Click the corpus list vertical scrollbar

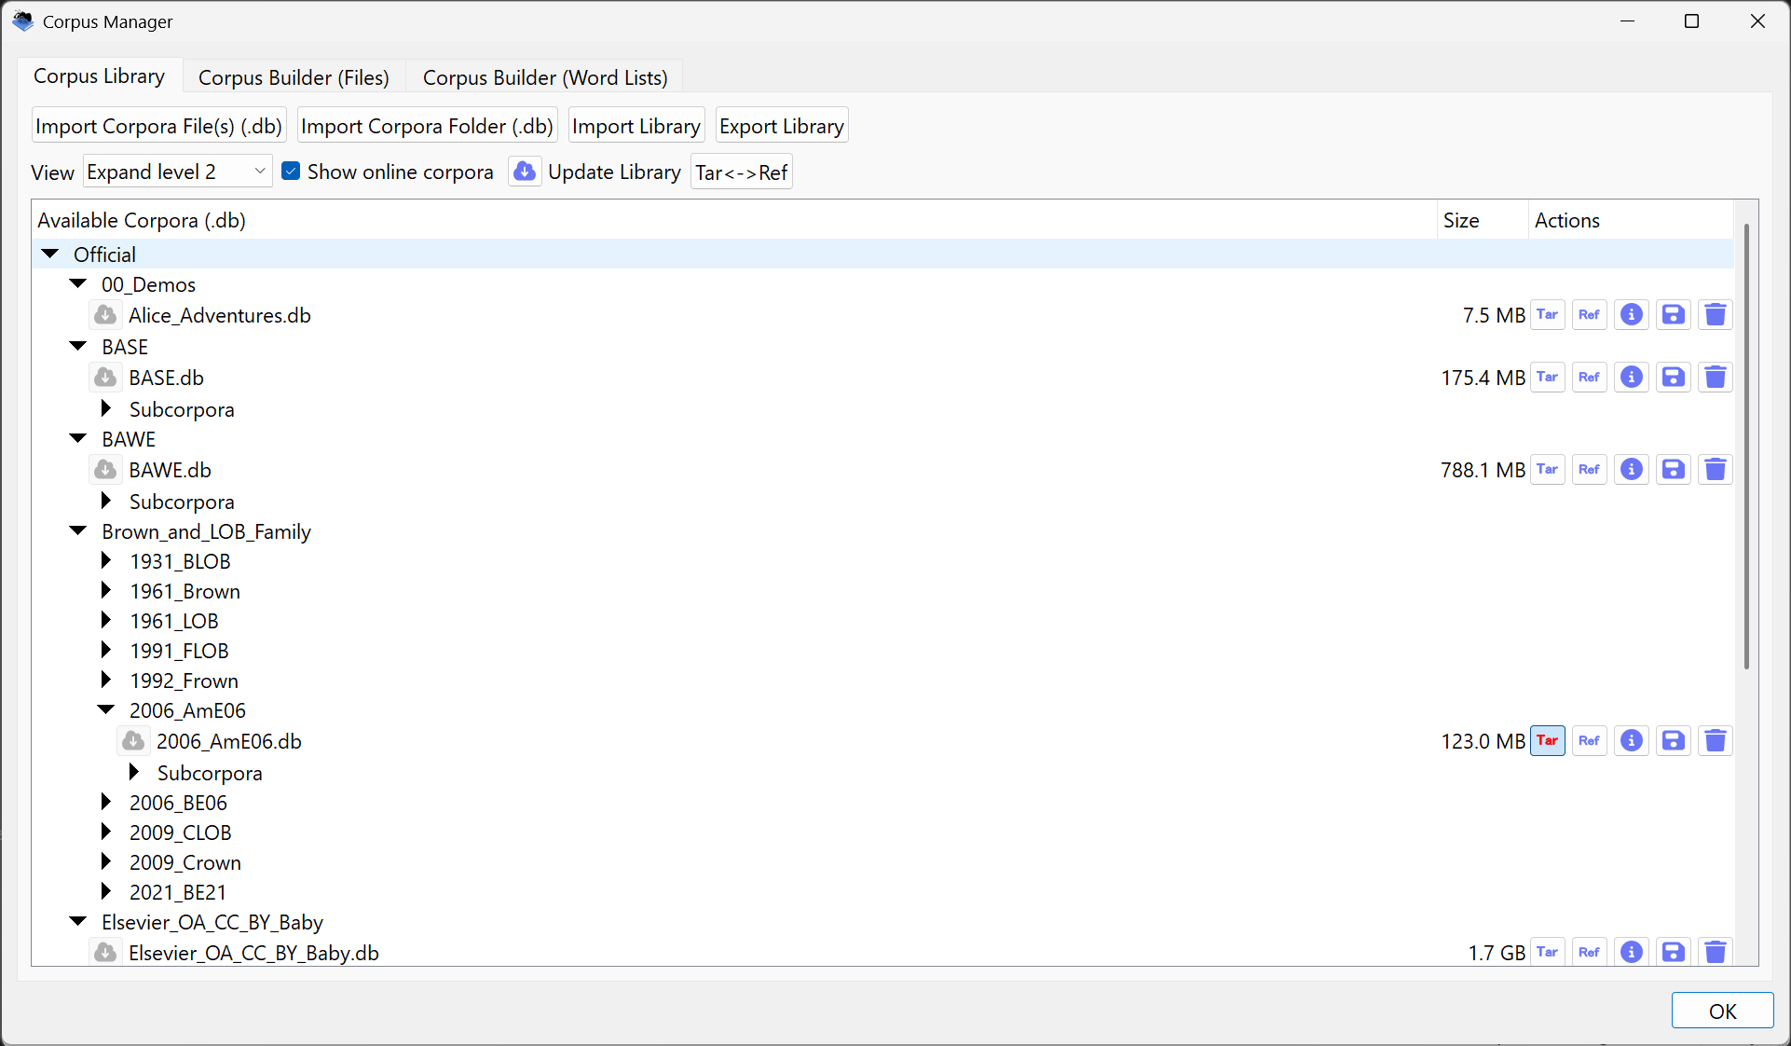click(1745, 447)
